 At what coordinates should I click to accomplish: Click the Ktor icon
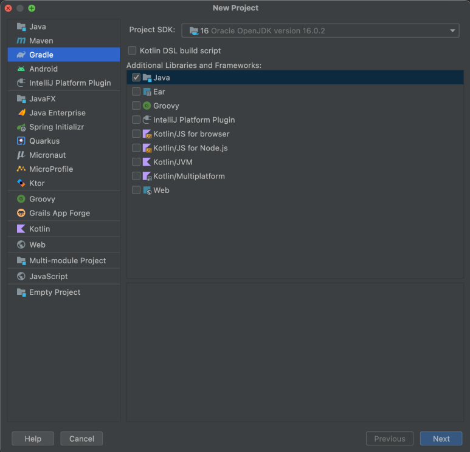tap(21, 183)
